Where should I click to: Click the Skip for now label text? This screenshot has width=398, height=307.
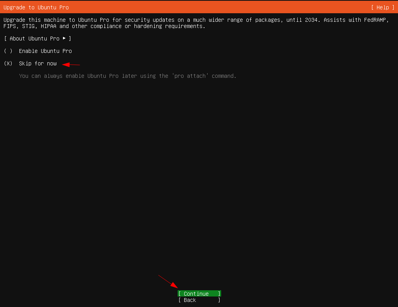coord(38,63)
